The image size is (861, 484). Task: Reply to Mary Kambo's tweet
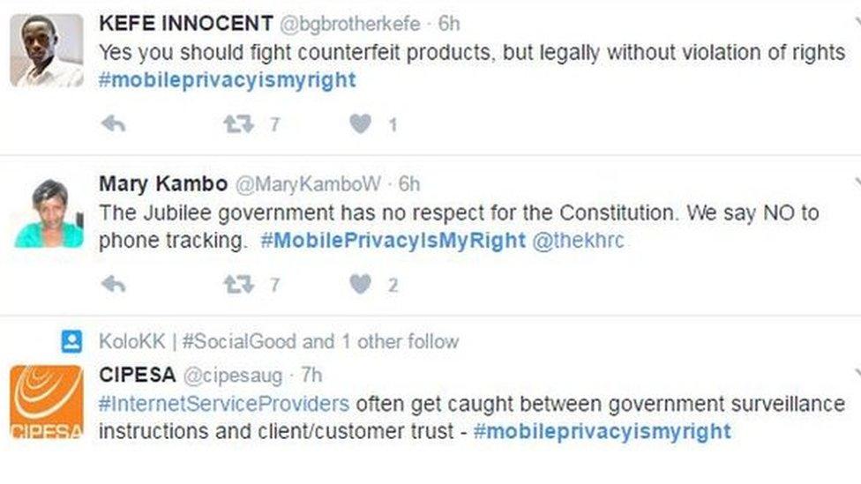(x=113, y=284)
